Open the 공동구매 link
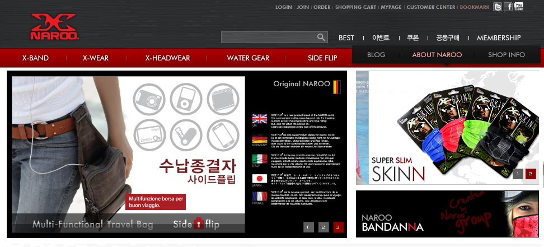The image size is (544, 247). click(448, 38)
